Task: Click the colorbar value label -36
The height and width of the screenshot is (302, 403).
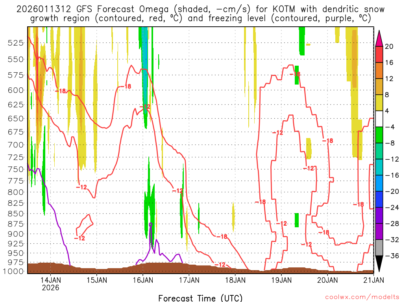Action: (392, 256)
